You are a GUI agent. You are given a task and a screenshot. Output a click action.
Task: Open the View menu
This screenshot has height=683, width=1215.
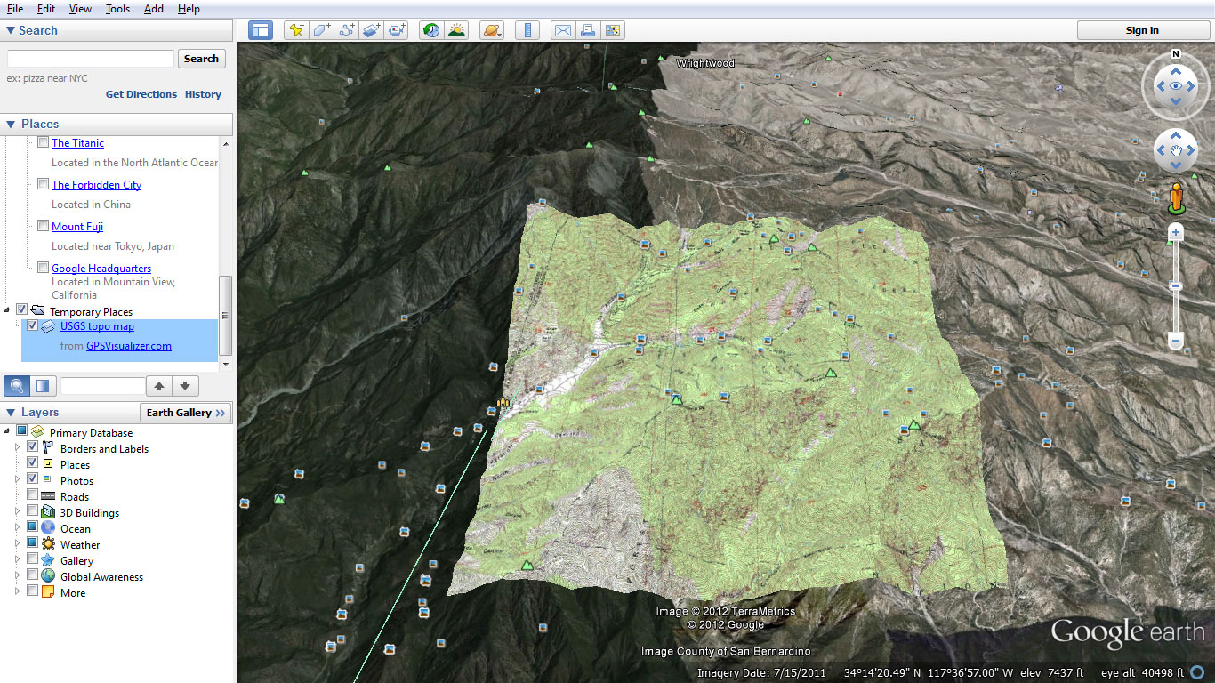tap(80, 9)
